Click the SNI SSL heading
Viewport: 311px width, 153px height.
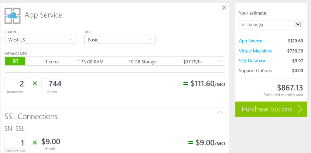(x=15, y=129)
